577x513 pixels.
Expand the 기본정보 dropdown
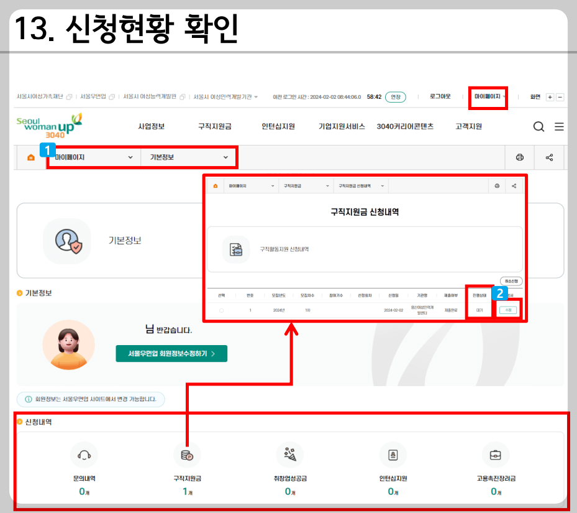[x=188, y=157]
